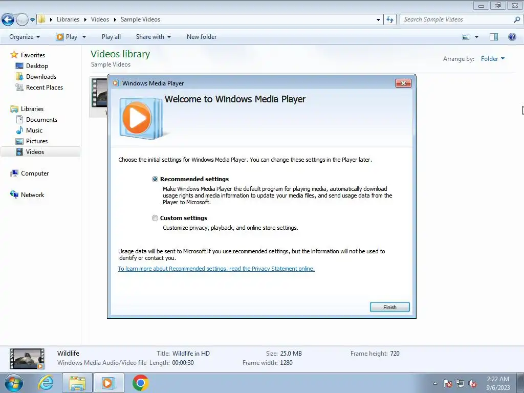Image resolution: width=524 pixels, height=393 pixels.
Task: Click the refresh button beside address bar
Action: [x=389, y=20]
